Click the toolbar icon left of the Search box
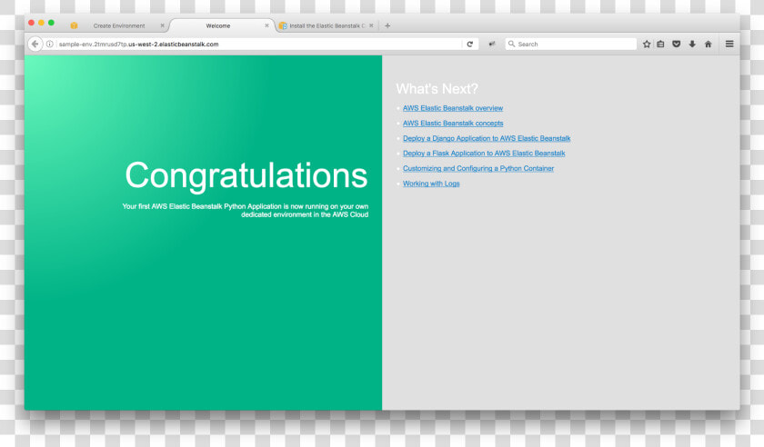This screenshot has width=764, height=447. 492,44
